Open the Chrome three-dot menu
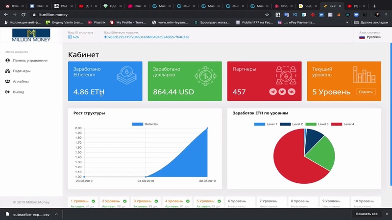Viewport: 392px width, 220px height. point(386,15)
